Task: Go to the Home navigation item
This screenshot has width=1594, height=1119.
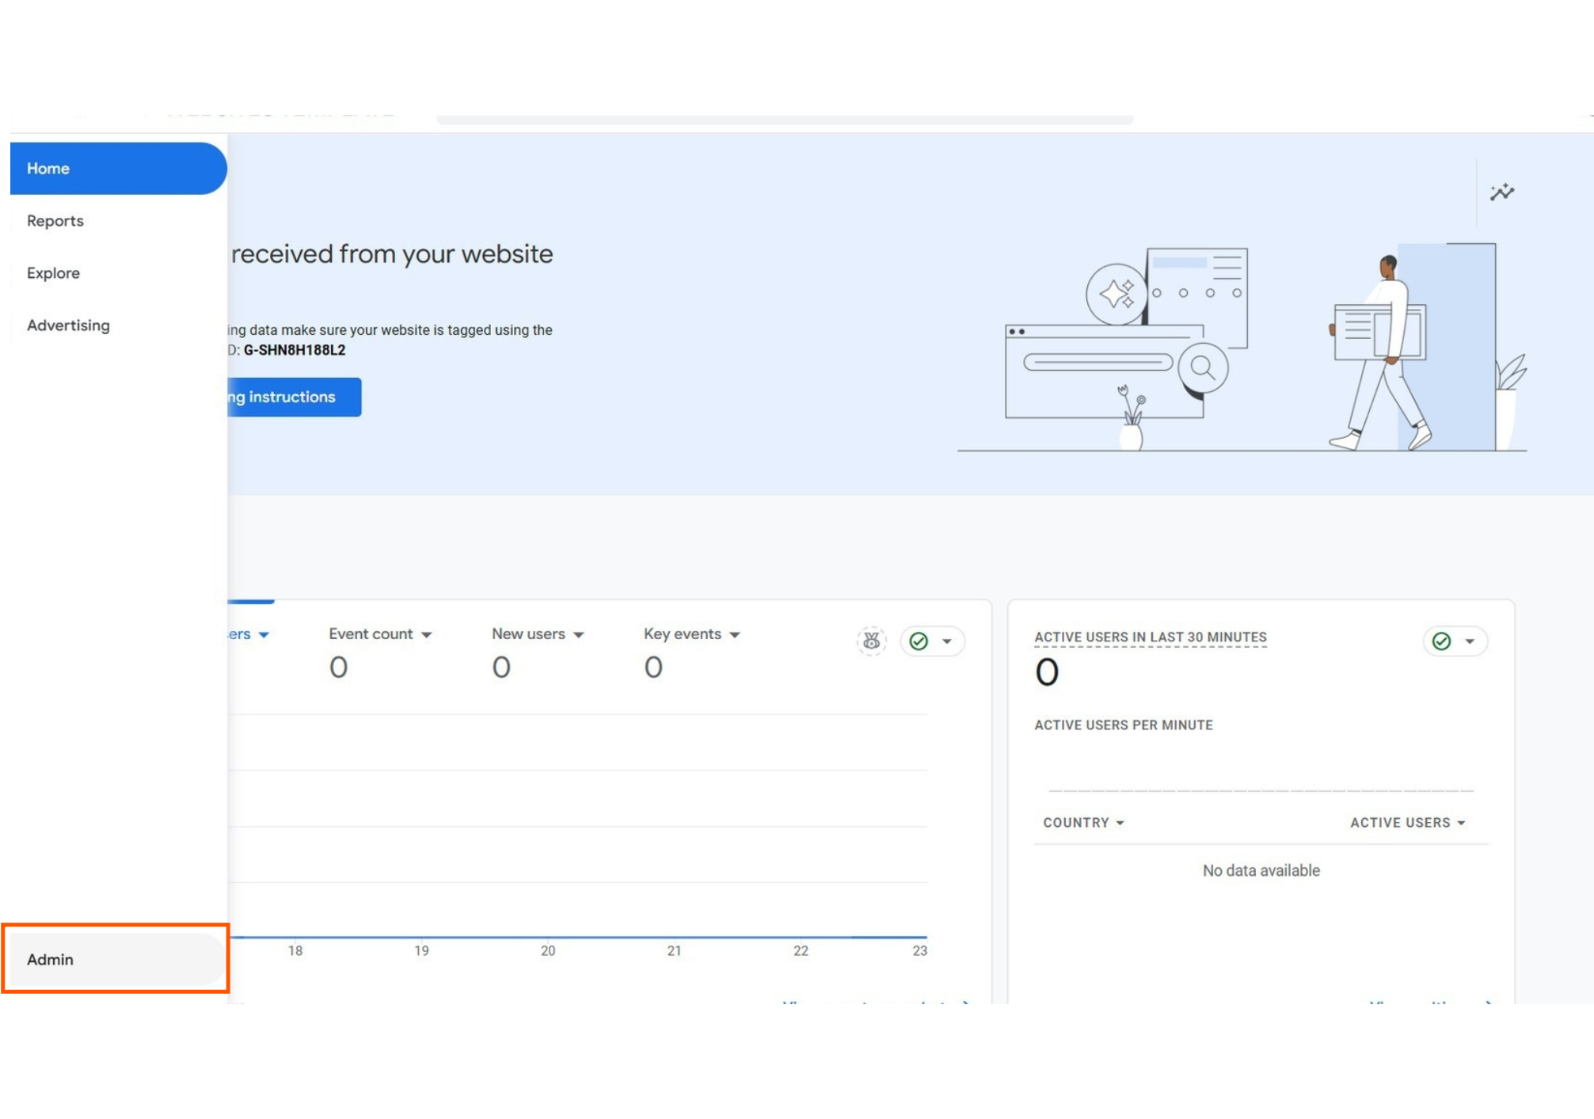Action: [x=48, y=169]
